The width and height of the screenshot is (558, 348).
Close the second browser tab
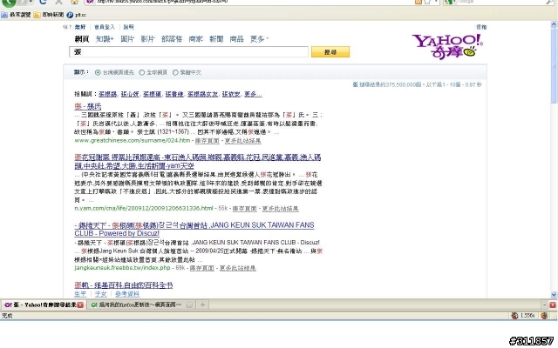189,305
